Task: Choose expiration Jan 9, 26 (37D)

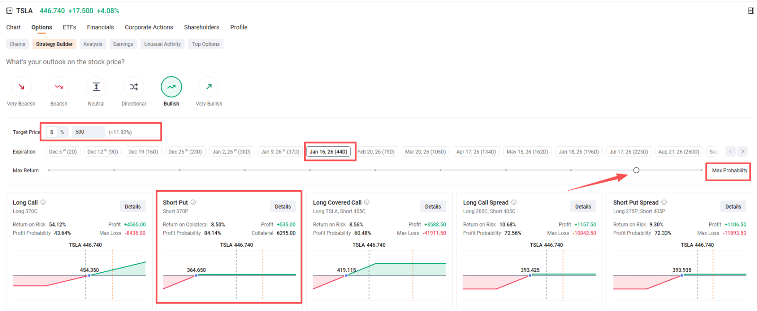Action: (280, 151)
